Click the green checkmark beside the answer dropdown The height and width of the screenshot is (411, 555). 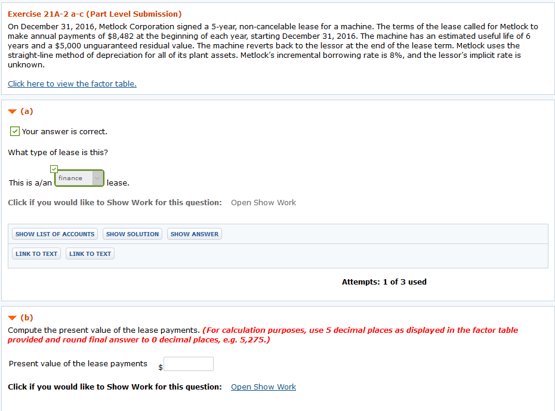click(x=54, y=169)
